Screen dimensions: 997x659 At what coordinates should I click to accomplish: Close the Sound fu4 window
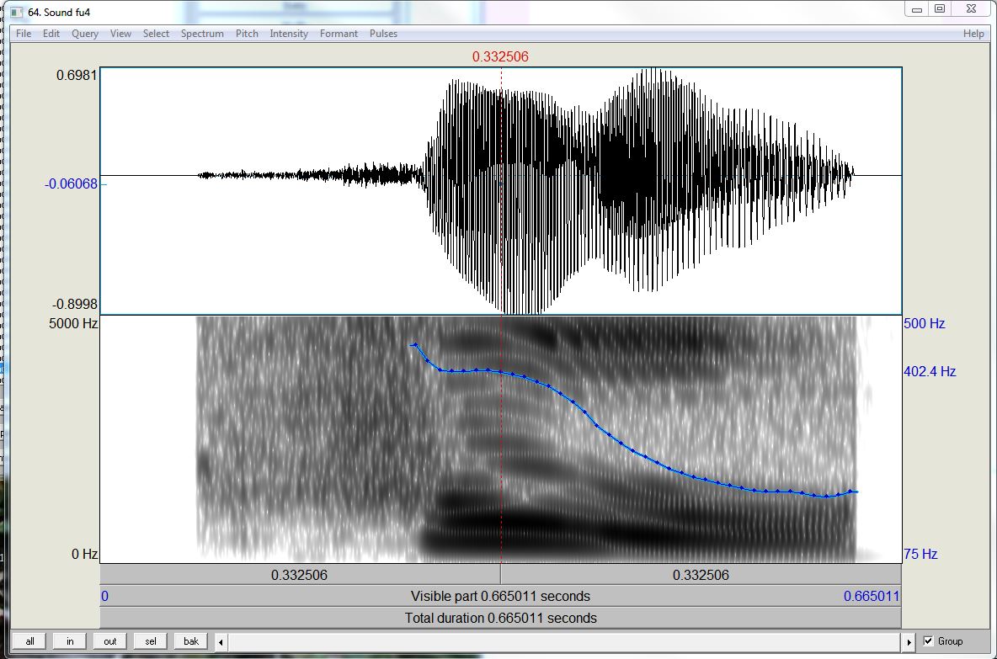tap(971, 9)
